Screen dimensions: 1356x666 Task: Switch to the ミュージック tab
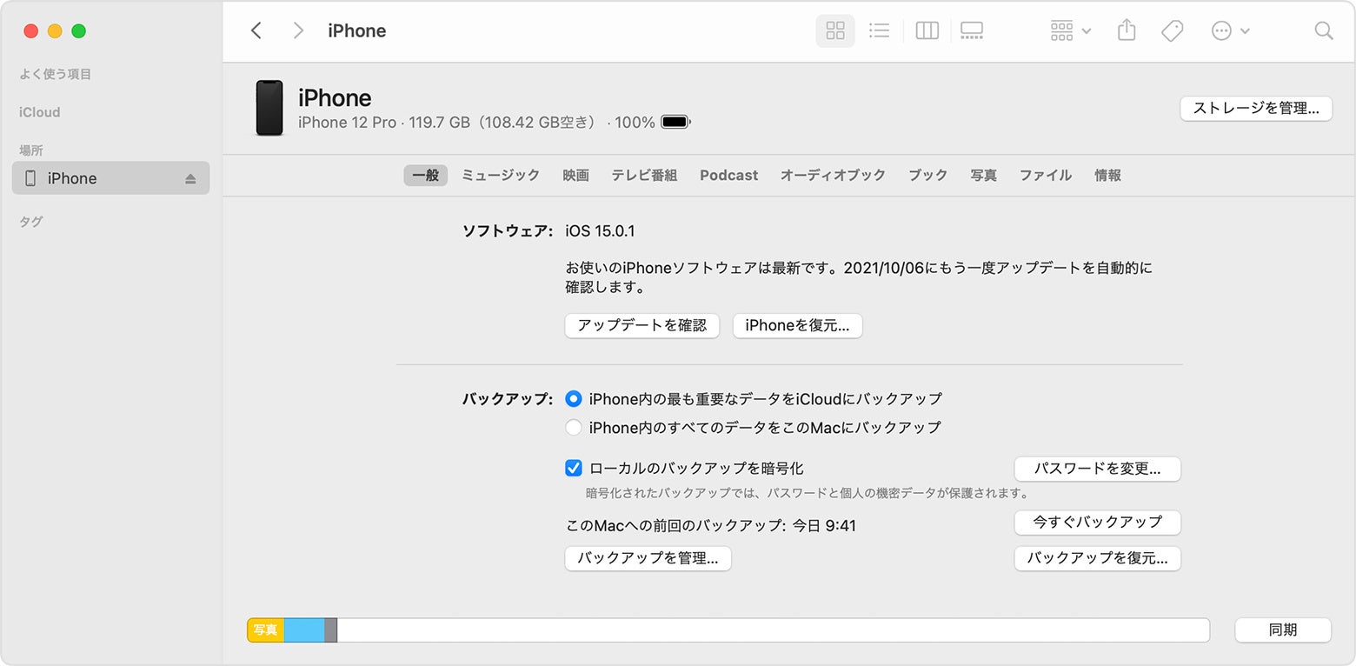point(501,176)
